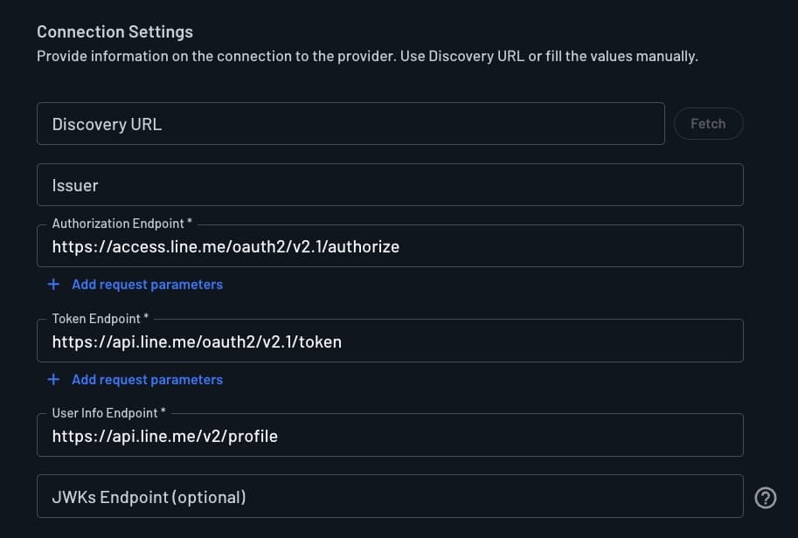798x538 pixels.
Task: Click the profile URL in User Info Endpoint
Action: coord(165,436)
